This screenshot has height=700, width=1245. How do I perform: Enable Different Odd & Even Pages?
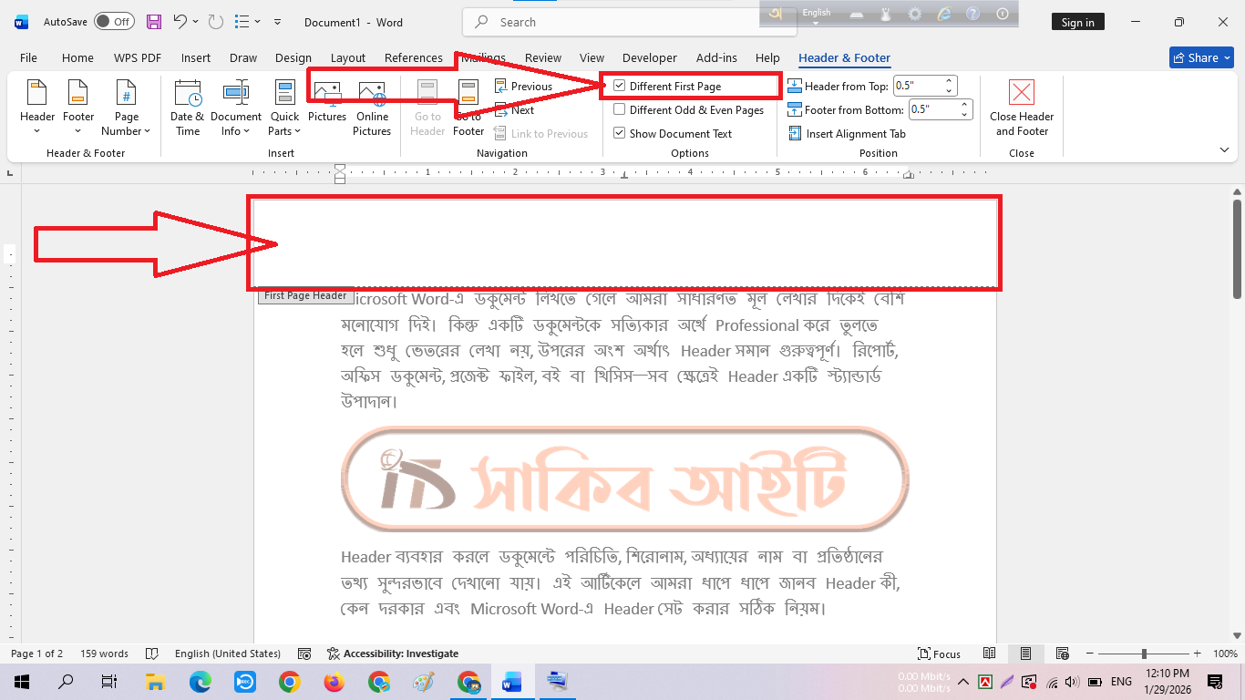620,110
